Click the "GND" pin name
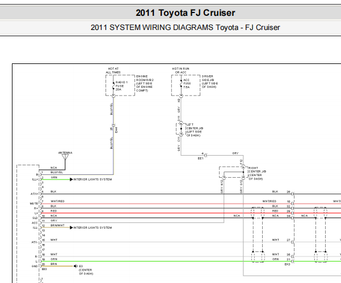The height and width of the screenshot is (283, 341). 35,266
